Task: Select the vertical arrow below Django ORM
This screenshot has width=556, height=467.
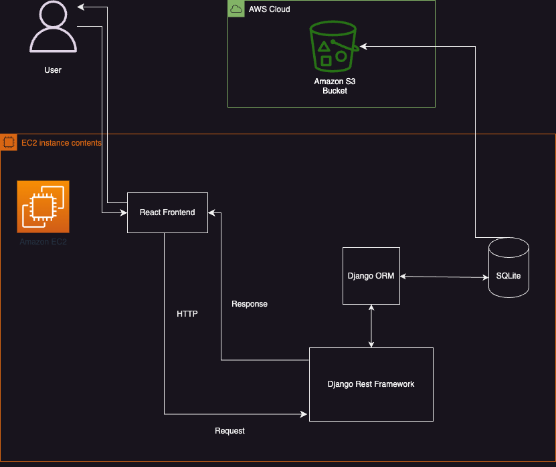Action: [371, 326]
